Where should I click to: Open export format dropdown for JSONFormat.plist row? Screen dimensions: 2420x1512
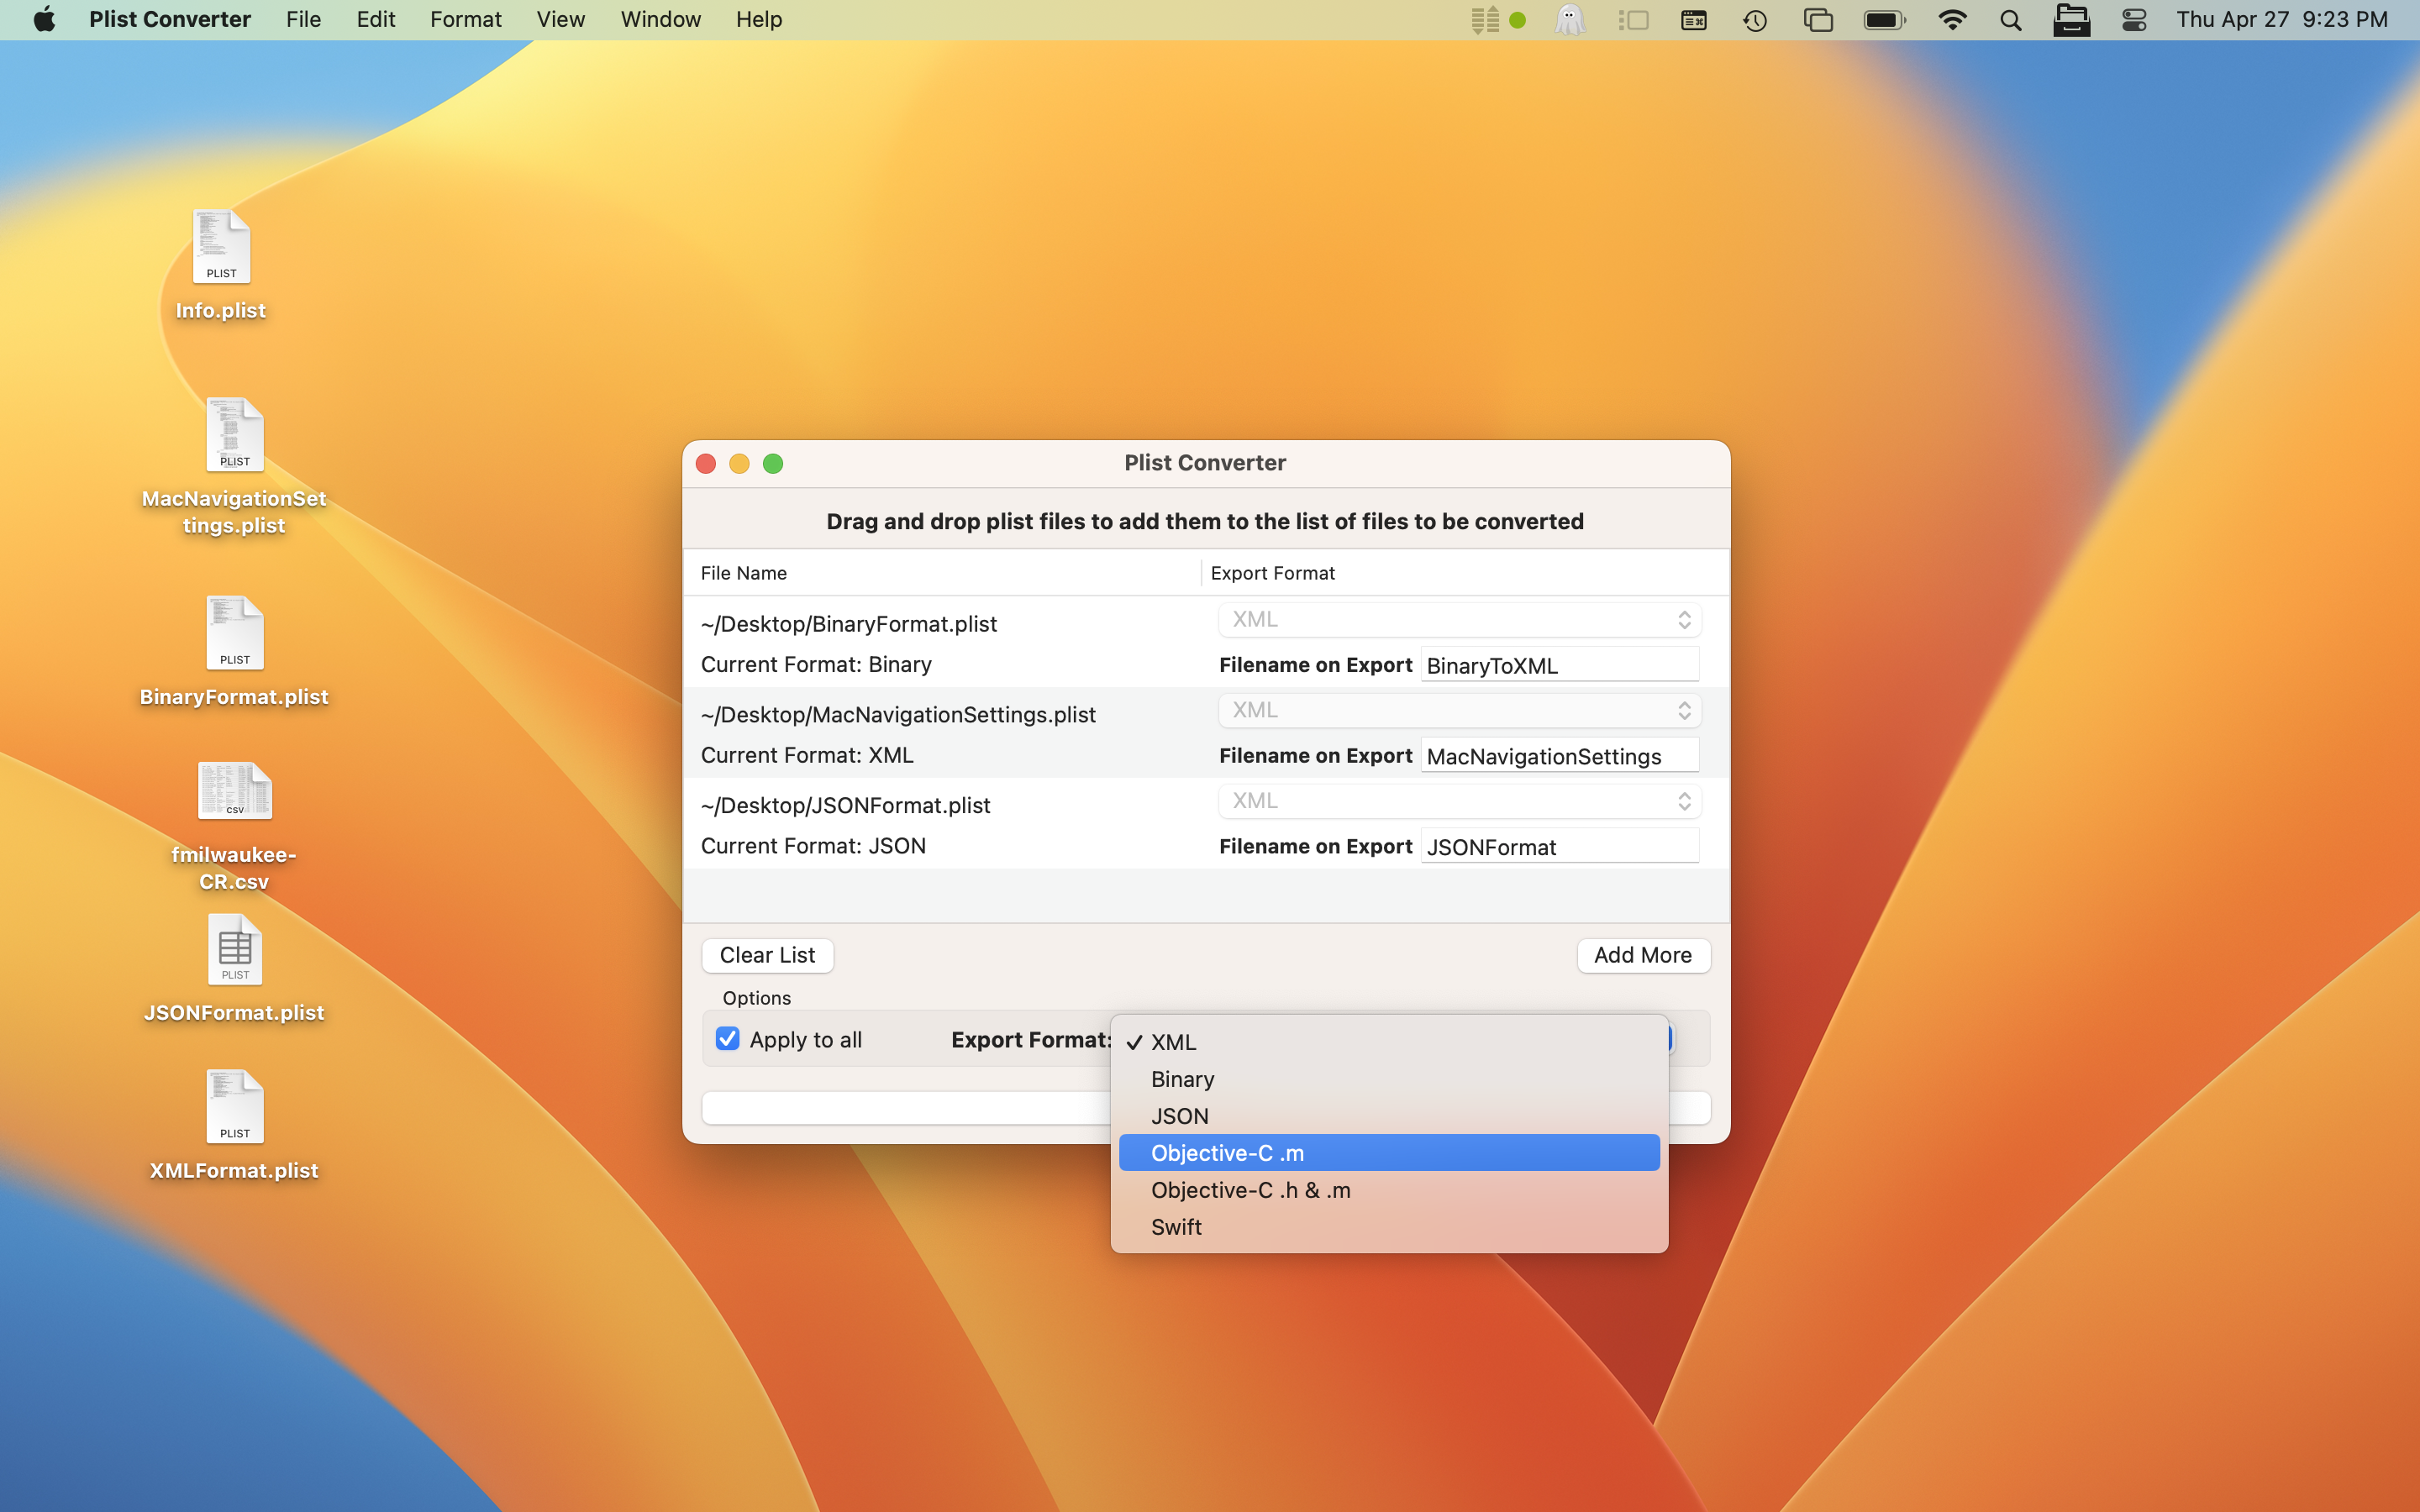point(1460,801)
